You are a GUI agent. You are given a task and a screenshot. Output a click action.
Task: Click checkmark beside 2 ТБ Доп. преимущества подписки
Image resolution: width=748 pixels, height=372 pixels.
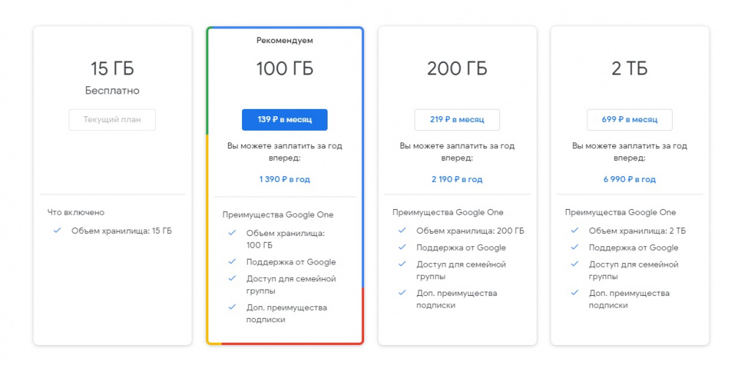pyautogui.click(x=574, y=293)
